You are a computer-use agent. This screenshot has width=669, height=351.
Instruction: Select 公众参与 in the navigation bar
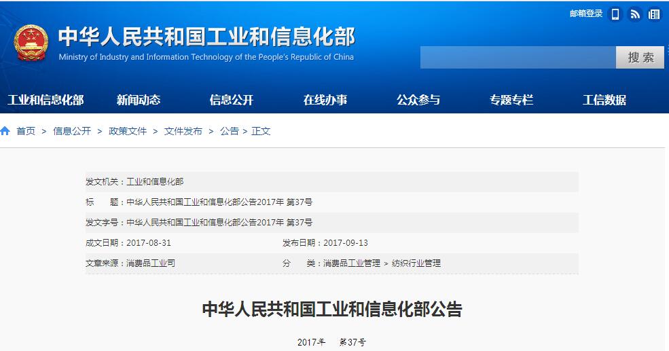[x=418, y=100]
